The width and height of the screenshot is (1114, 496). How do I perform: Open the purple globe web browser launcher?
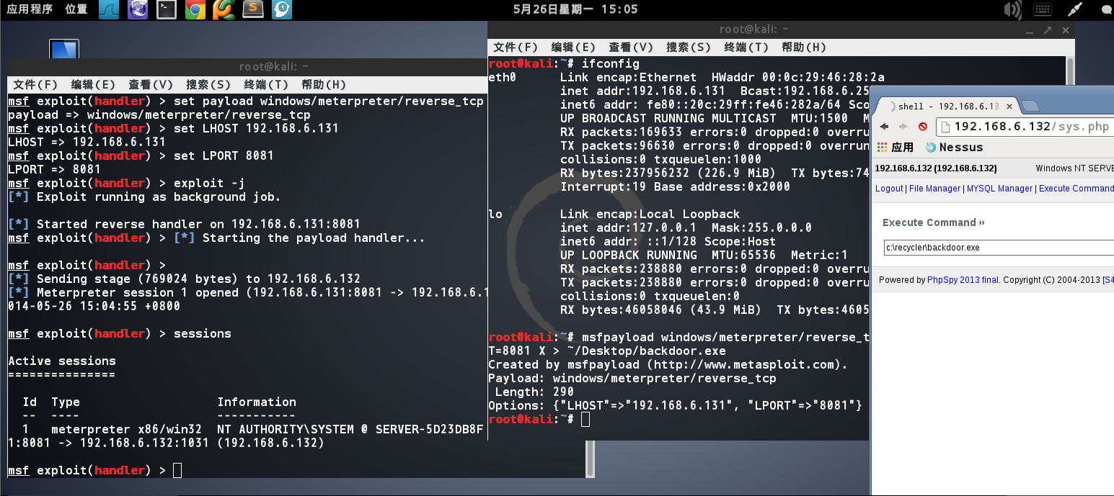138,9
